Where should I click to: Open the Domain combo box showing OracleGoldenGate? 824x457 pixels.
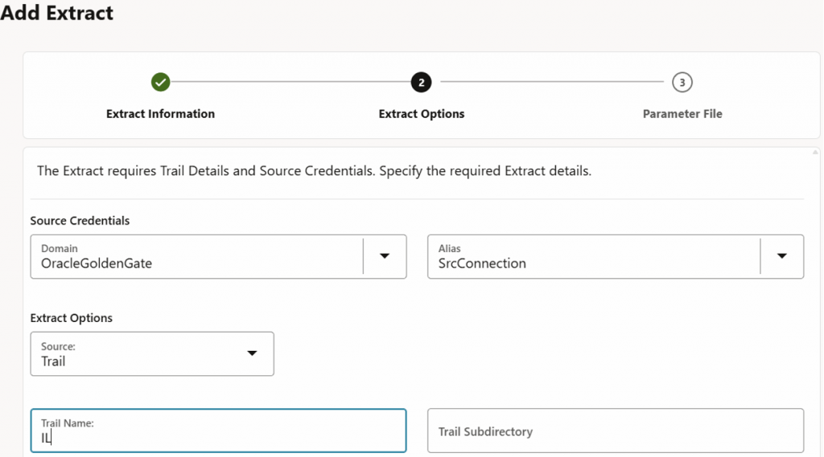197,256
